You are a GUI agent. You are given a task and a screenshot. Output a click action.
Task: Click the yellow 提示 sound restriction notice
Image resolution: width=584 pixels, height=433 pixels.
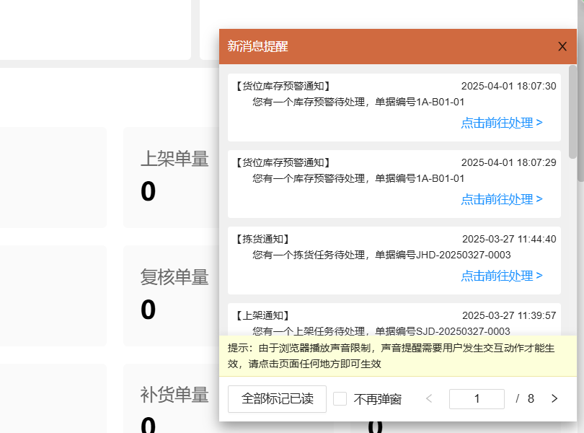398,356
